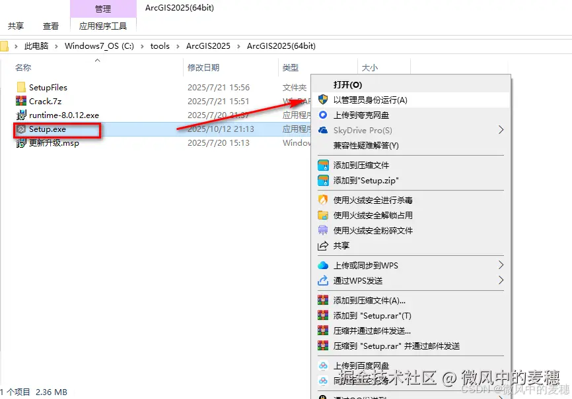572x399 pixels.
Task: Click the WPS cloud sync icon
Action: 323,265
